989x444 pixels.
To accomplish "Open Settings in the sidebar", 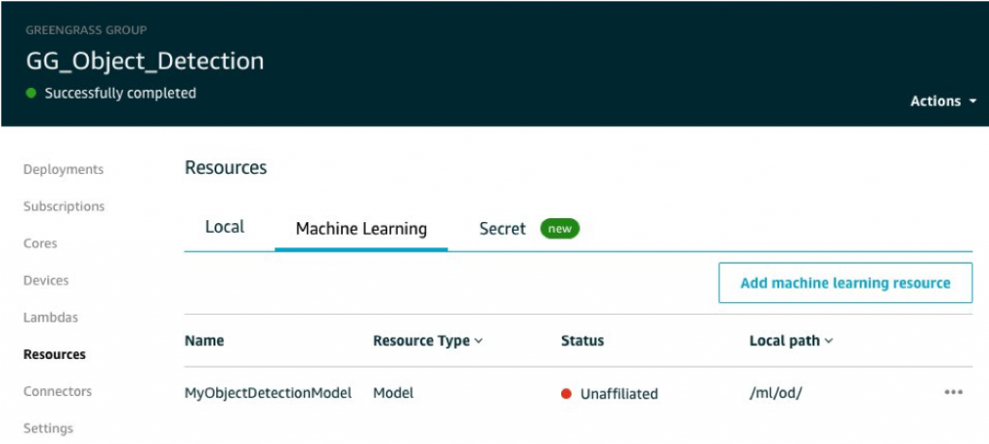I will [48, 429].
